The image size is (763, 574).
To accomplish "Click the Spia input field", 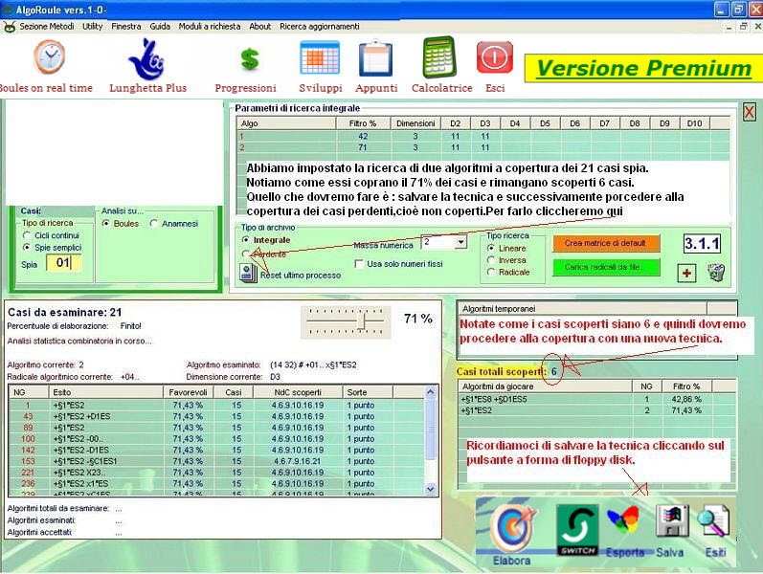I will click(63, 263).
